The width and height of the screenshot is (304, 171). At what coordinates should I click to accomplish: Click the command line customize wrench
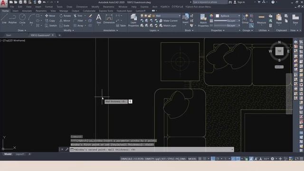[x=66, y=150]
